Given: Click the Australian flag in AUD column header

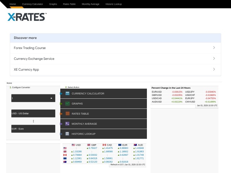Looking at the screenshot, I should coord(135,145).
